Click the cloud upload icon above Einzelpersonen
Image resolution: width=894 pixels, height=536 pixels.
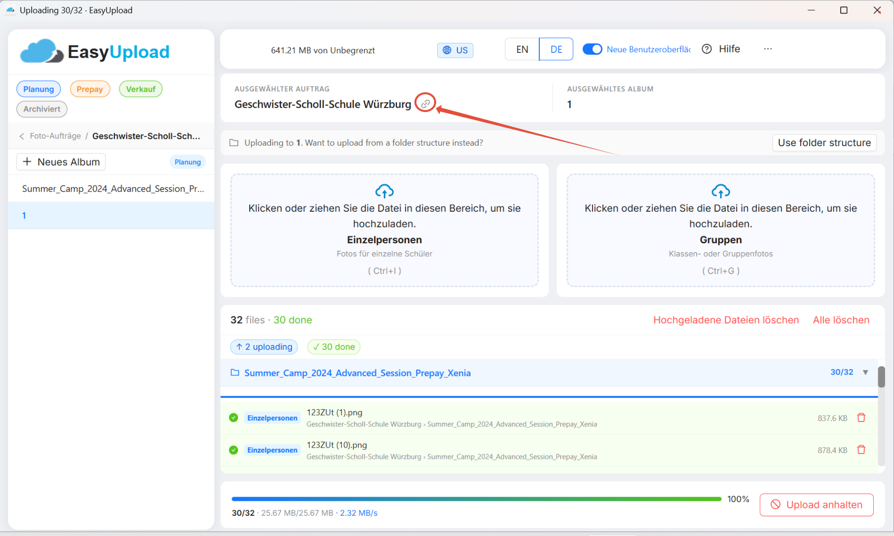tap(384, 191)
